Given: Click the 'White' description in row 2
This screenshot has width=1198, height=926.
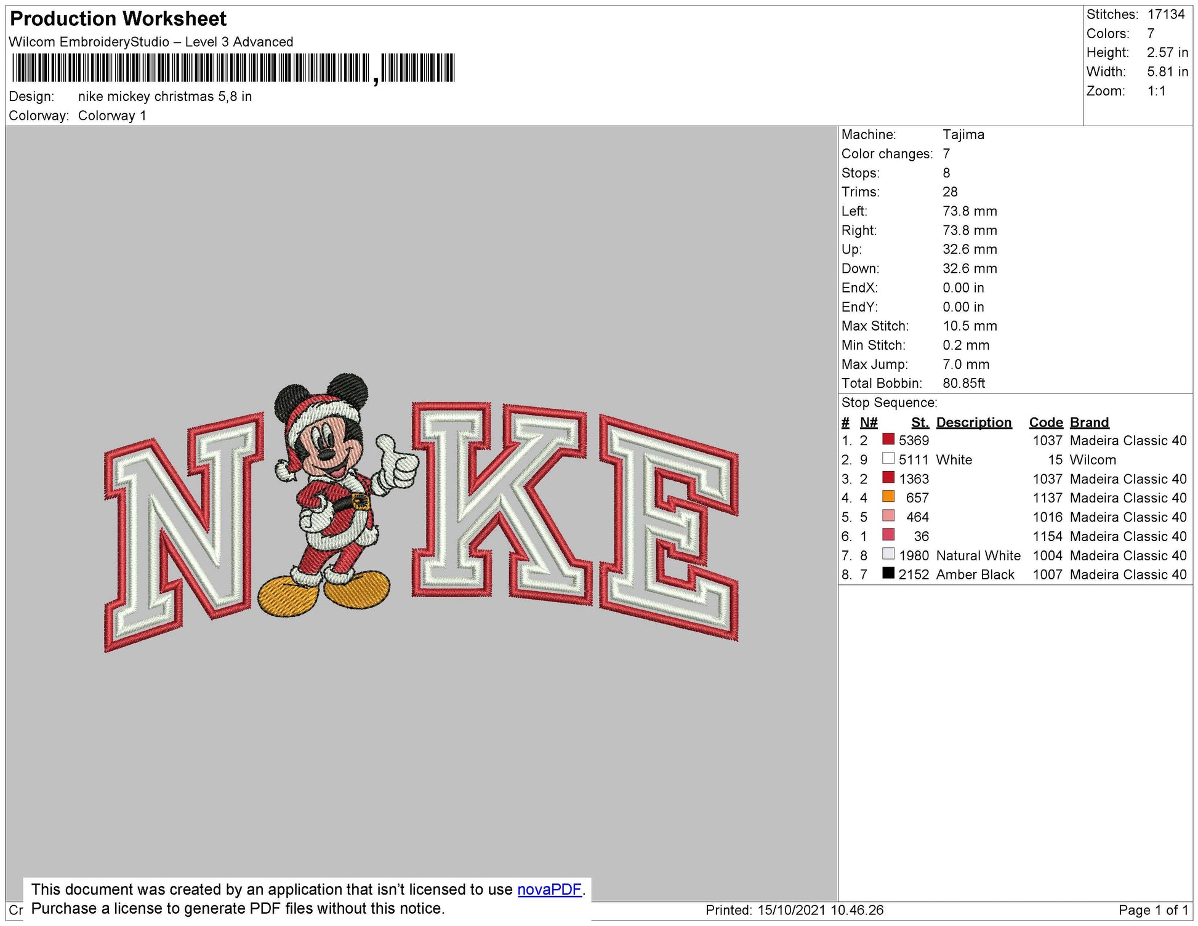Looking at the screenshot, I should click(954, 459).
